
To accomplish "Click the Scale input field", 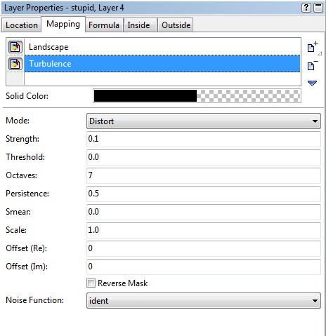I will click(204, 230).
